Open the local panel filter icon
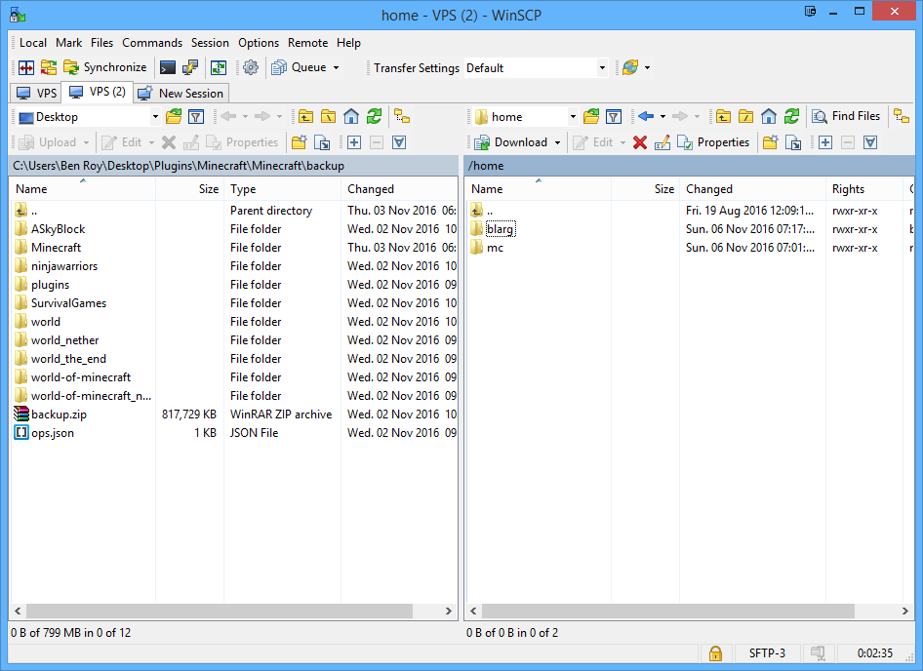This screenshot has width=923, height=671. click(196, 117)
